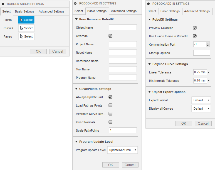Switch to Advanced Settings tab in left panel
This screenshot has height=170, width=215.
tap(51, 11)
